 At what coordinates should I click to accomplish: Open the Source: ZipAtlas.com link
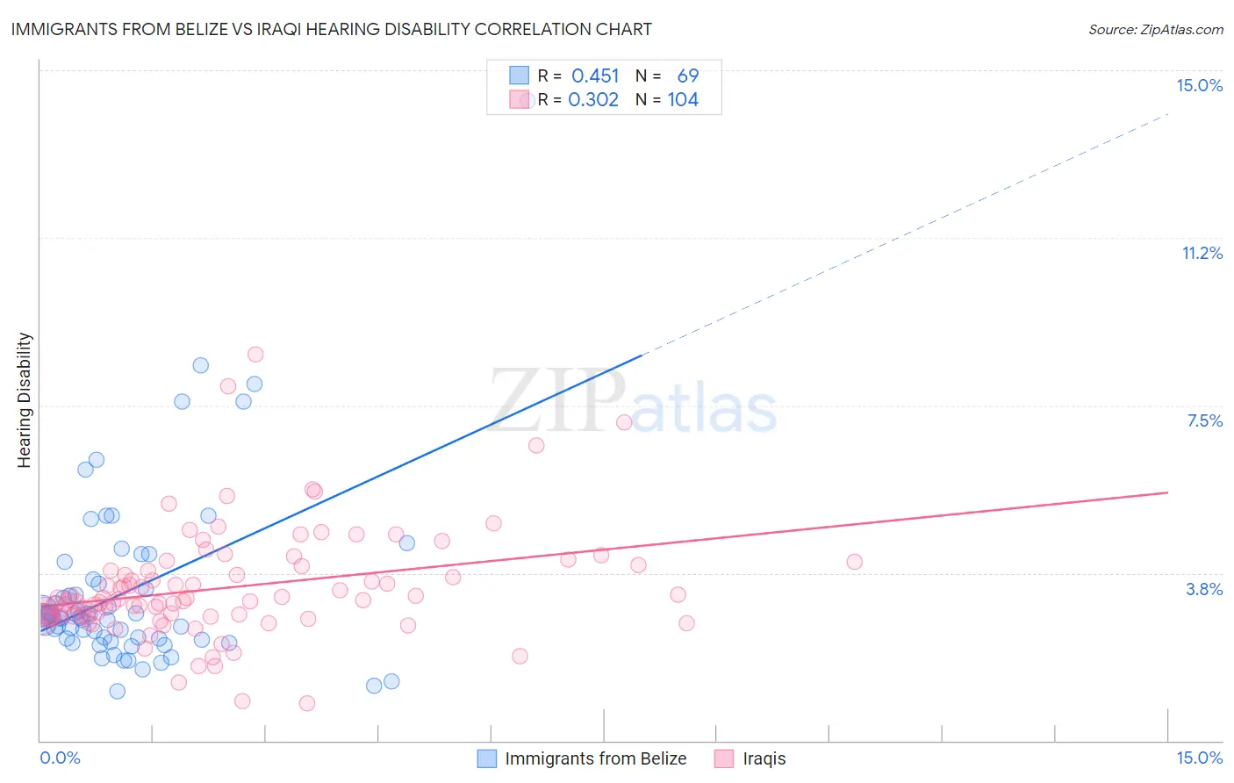[1156, 29]
